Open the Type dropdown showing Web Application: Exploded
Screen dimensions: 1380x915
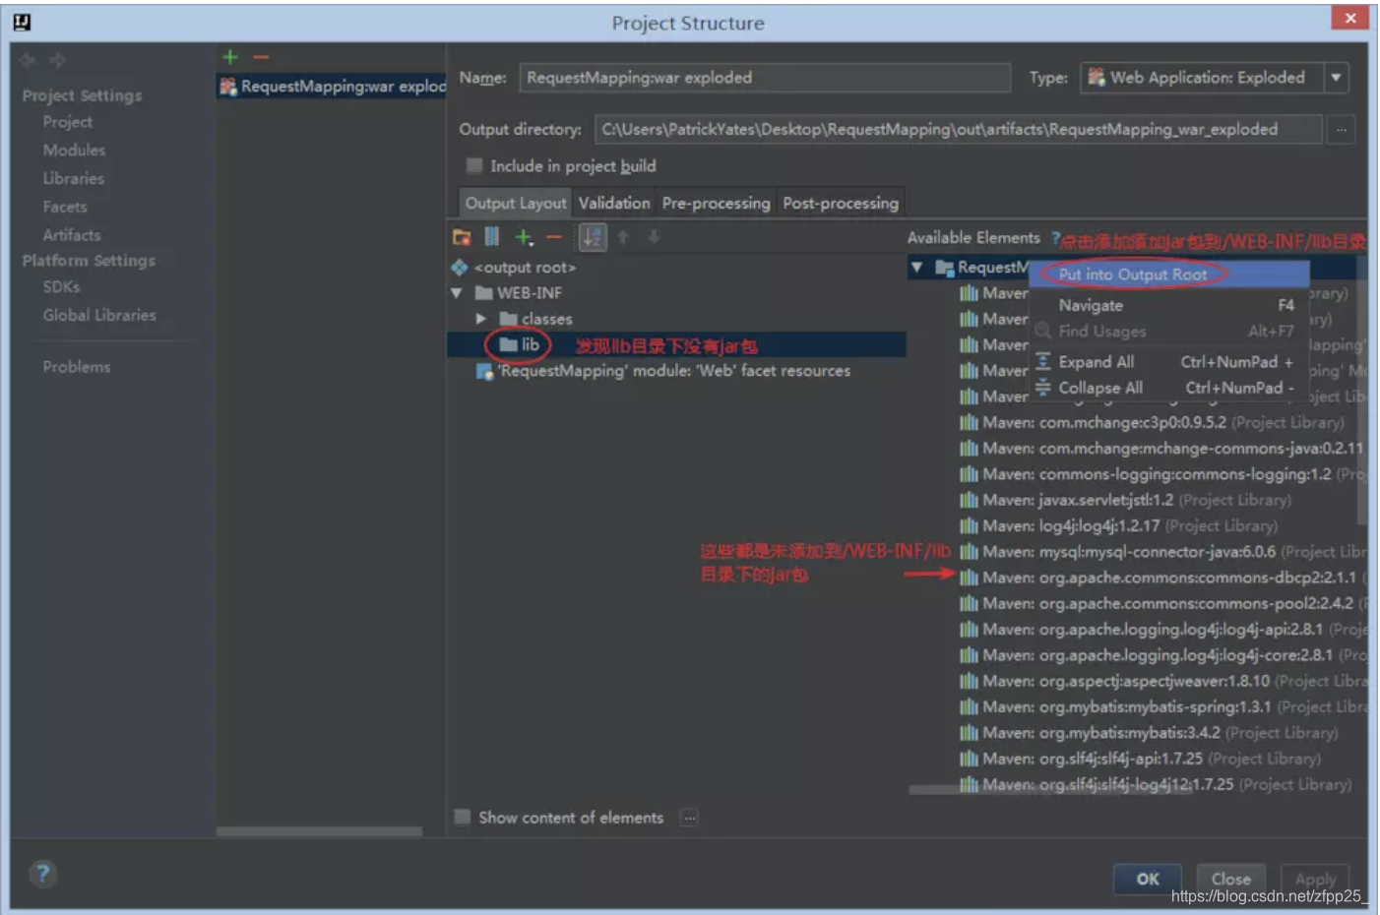click(1336, 78)
